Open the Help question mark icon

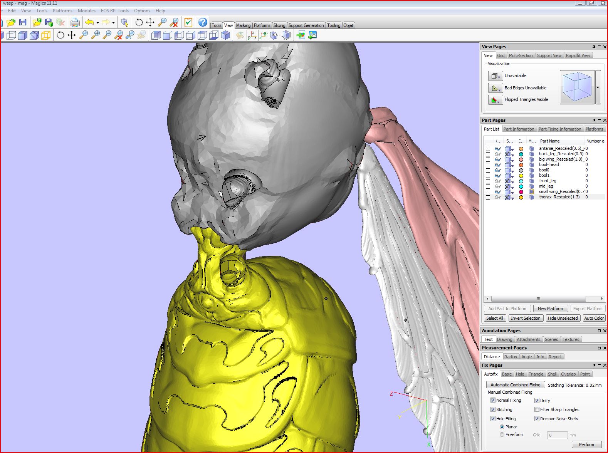[x=203, y=22]
